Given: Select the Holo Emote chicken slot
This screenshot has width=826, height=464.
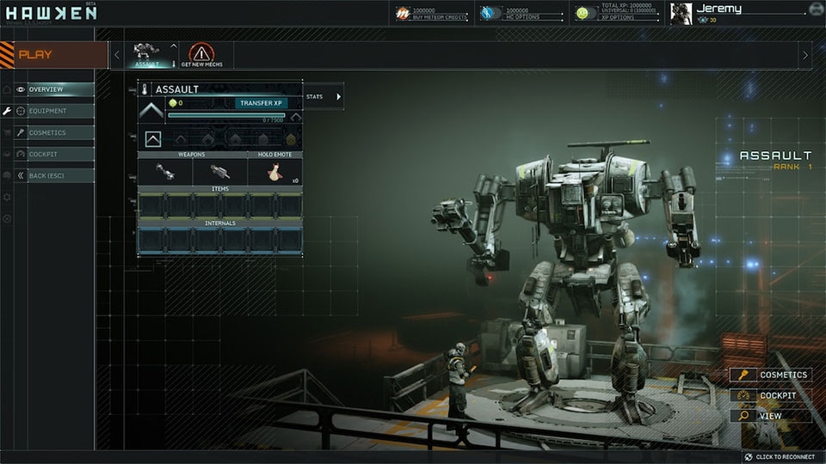Looking at the screenshot, I should pos(275,172).
